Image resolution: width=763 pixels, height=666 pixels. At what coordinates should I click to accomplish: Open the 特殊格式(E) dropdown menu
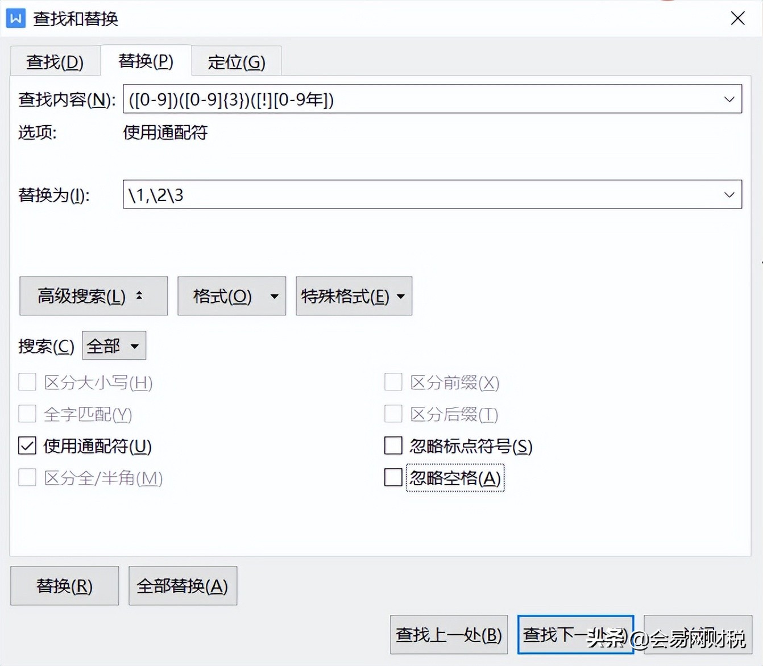[354, 296]
